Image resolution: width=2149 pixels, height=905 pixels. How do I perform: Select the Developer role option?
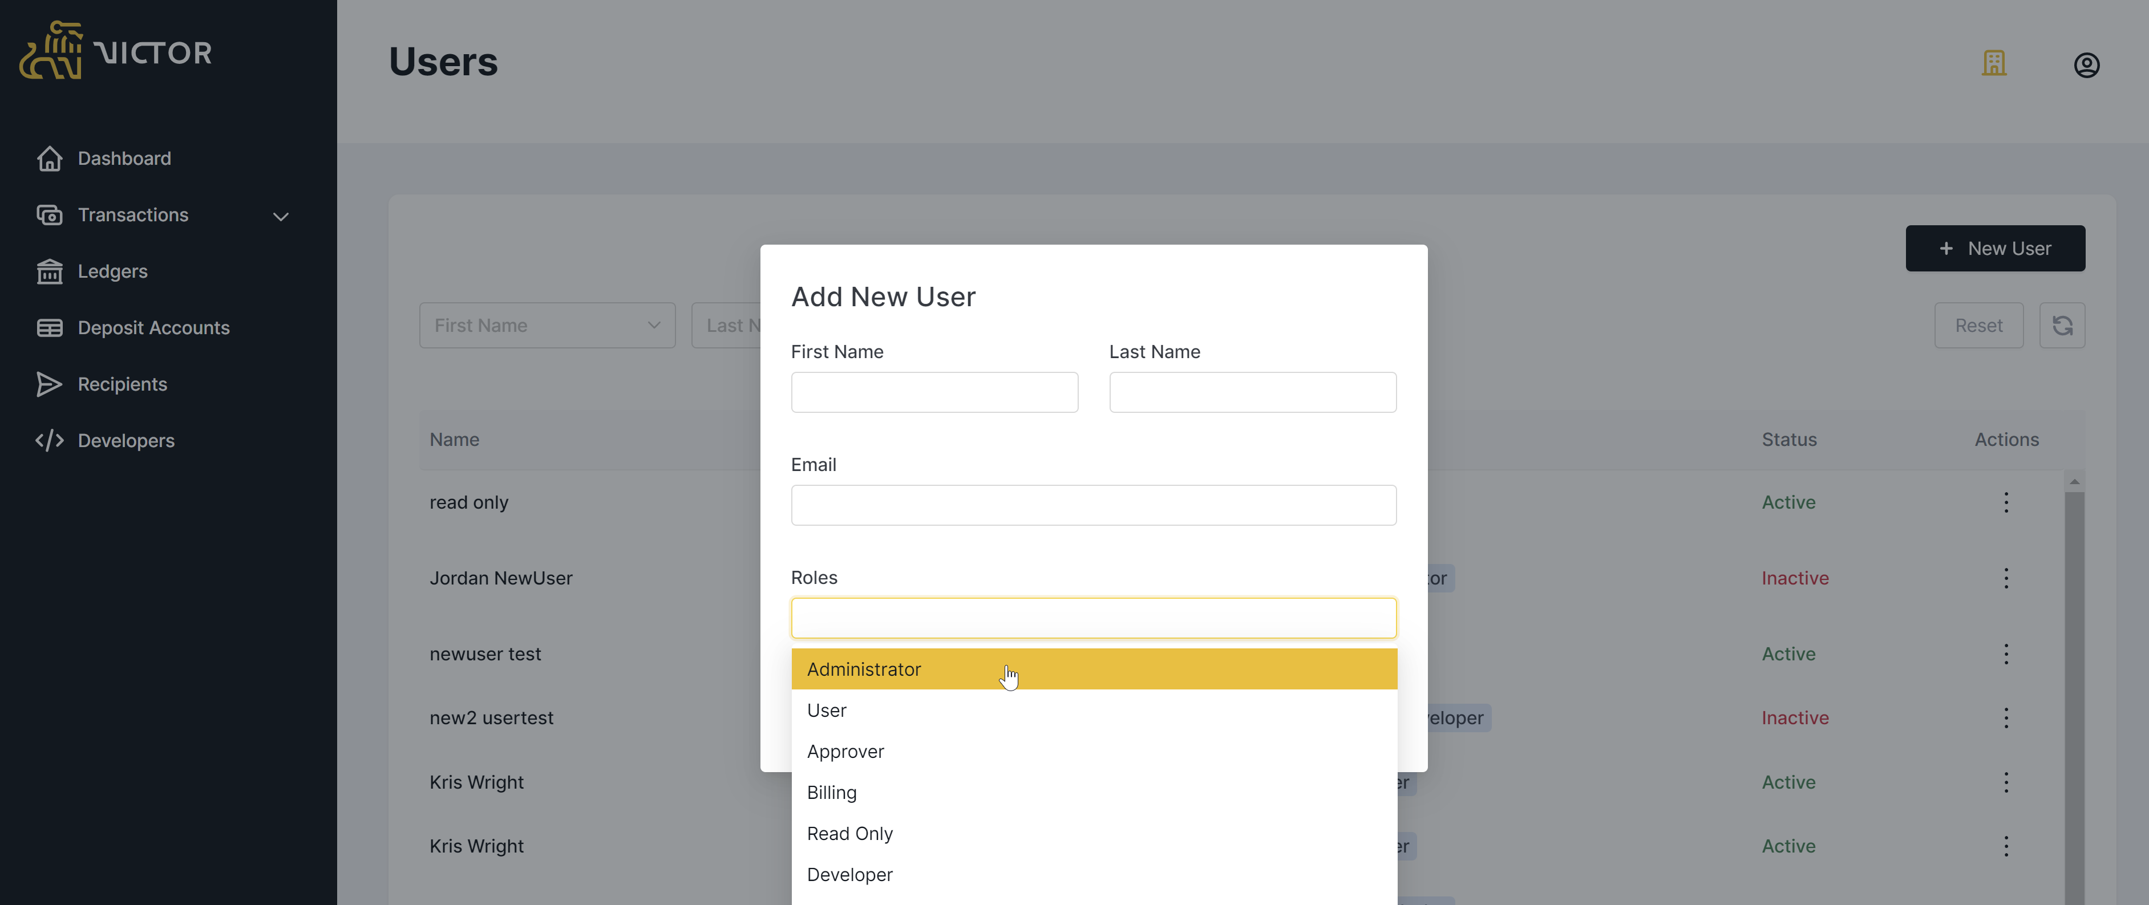[849, 874]
